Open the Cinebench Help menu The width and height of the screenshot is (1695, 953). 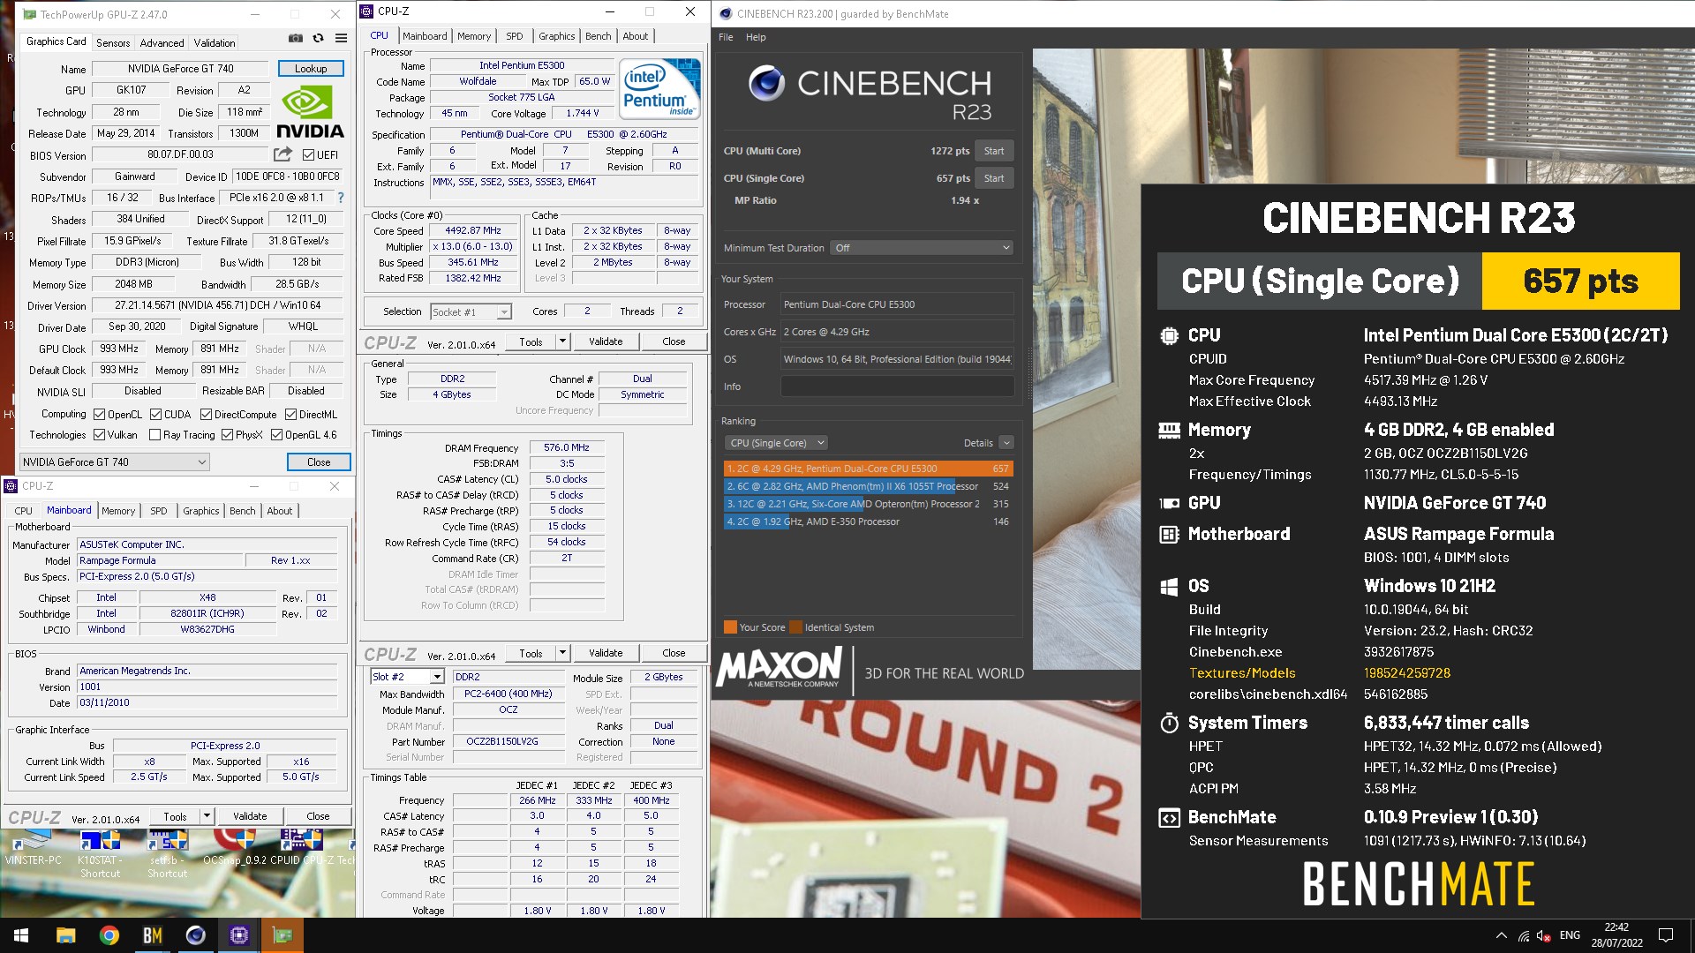[x=756, y=37]
